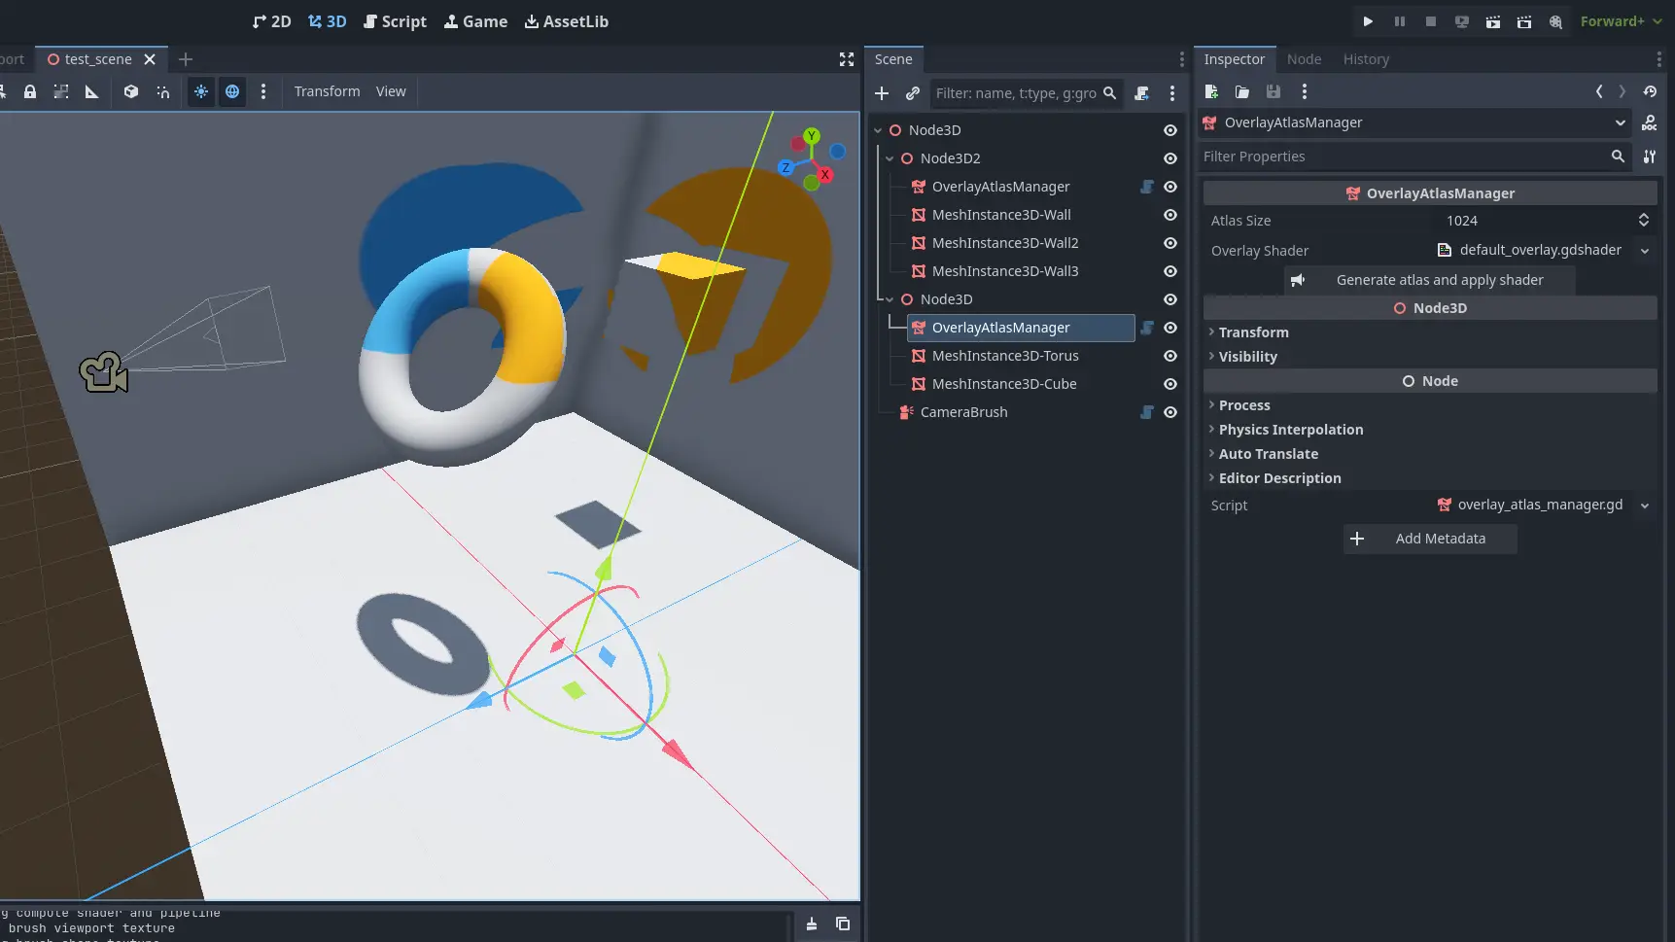Hide the Node3D2 branch

(x=1170, y=158)
